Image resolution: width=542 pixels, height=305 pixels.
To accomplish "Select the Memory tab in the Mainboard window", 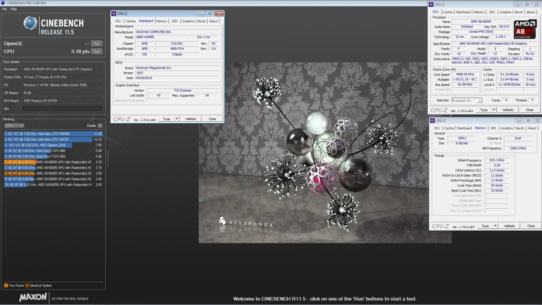I will click(162, 21).
